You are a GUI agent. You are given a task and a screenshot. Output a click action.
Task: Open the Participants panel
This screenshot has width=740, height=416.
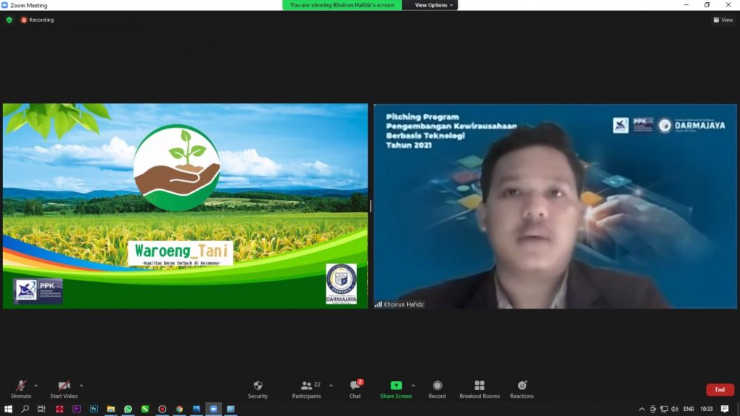(307, 389)
